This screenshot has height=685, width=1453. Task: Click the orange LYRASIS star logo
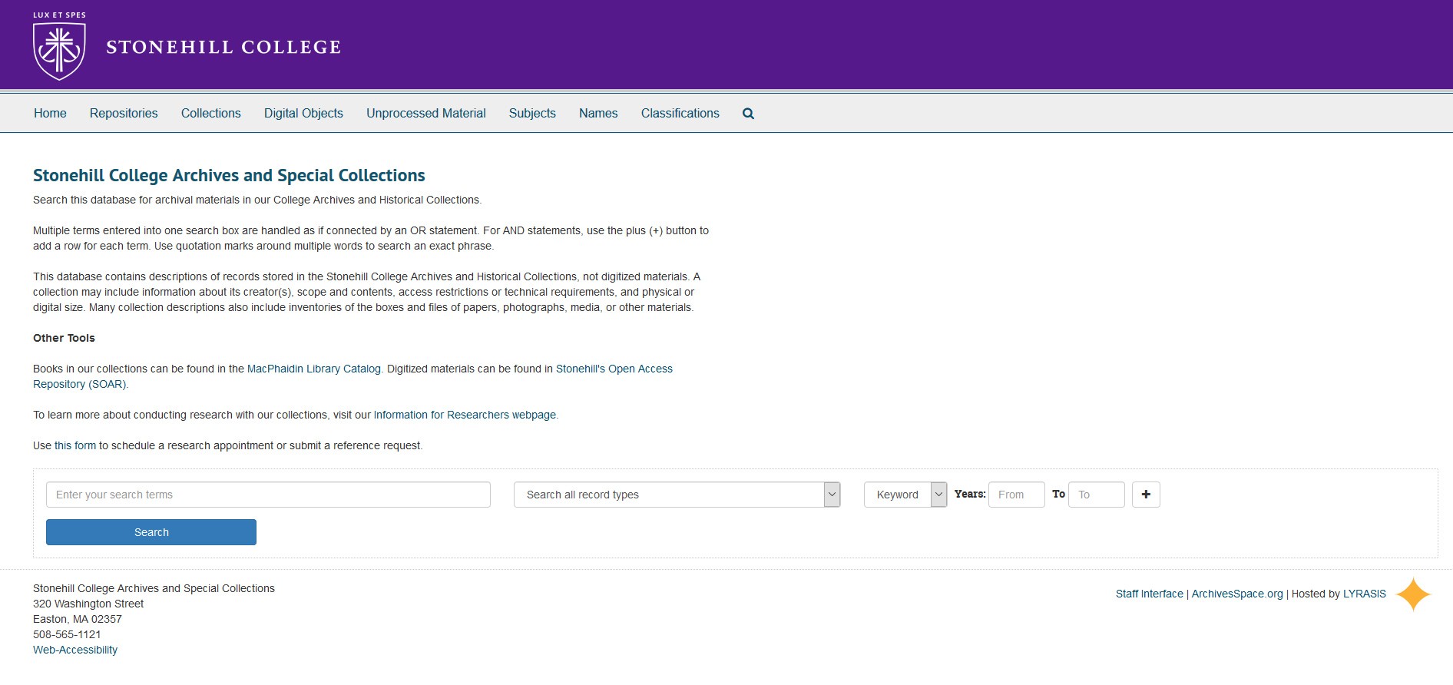pos(1413,594)
